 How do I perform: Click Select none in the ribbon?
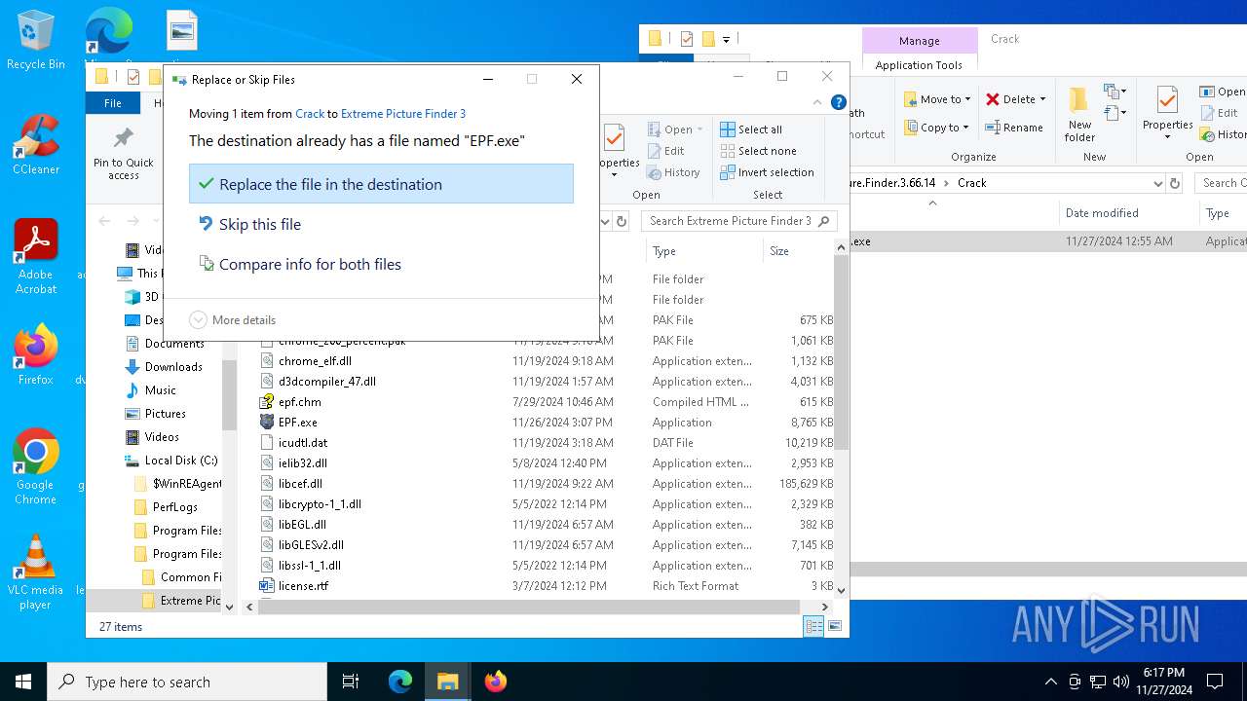[x=758, y=151]
